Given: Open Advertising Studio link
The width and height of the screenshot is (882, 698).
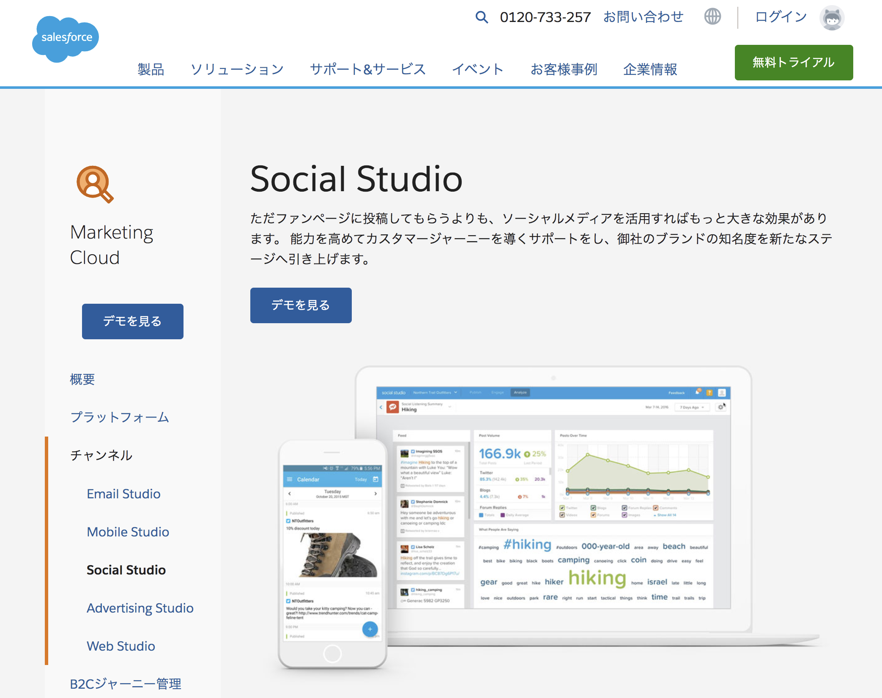Looking at the screenshot, I should point(140,608).
